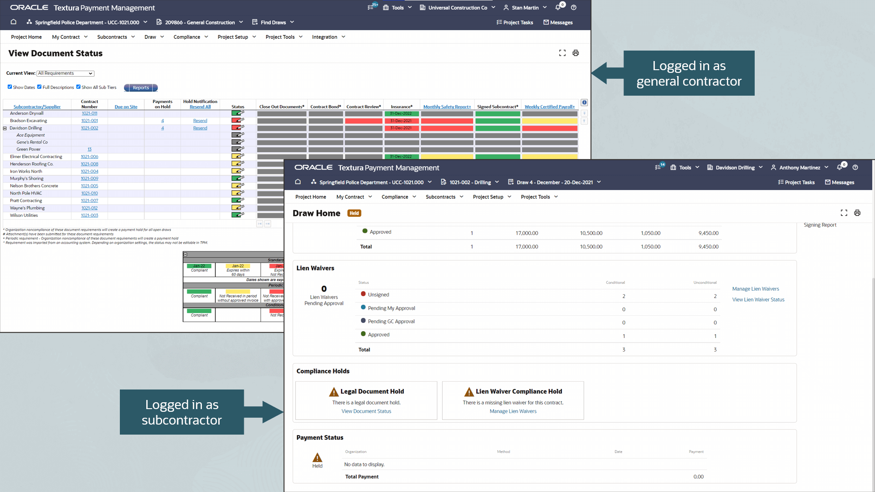Screen dimensions: 875x492
Task: Open contract number 1021-006 link
Action: (89, 157)
